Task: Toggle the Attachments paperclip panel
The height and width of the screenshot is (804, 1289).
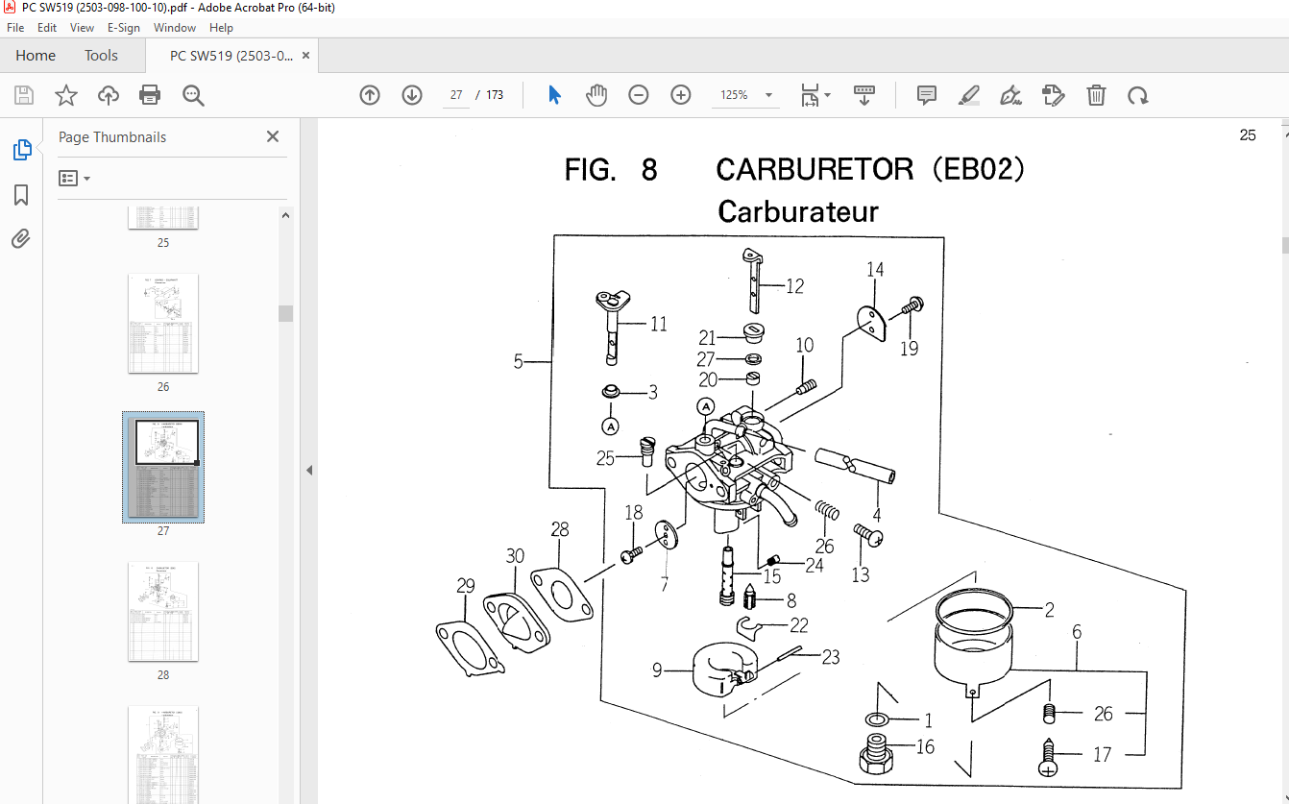Action: [21, 239]
